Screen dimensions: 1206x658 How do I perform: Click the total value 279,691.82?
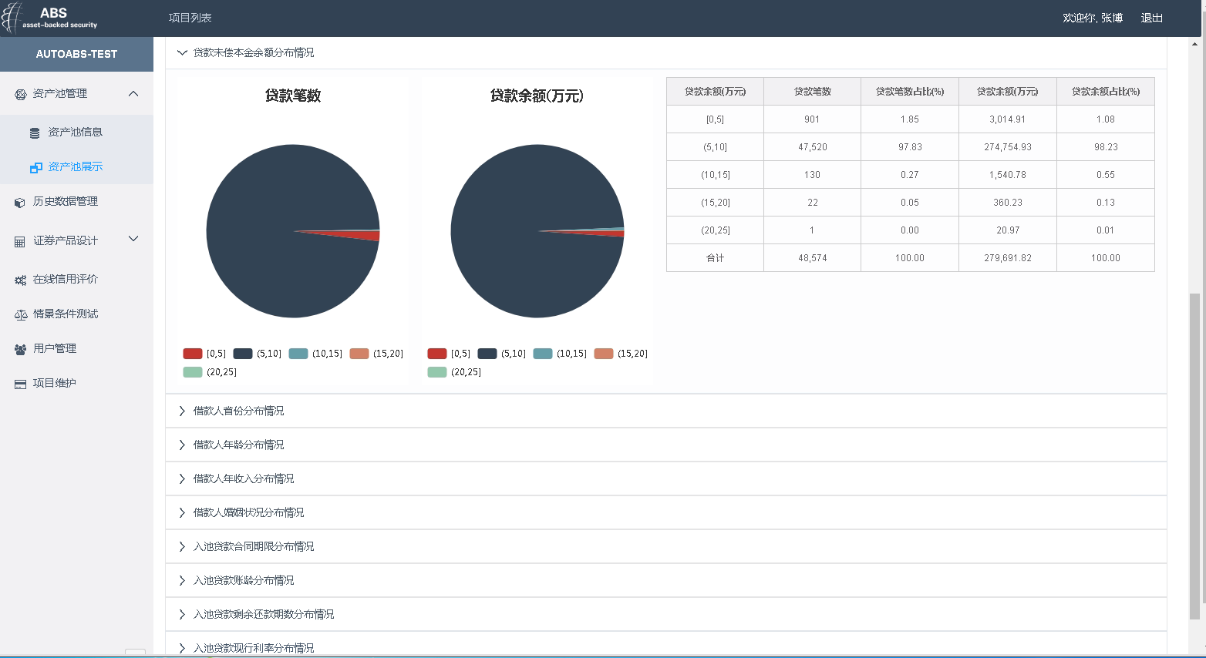pyautogui.click(x=1008, y=258)
